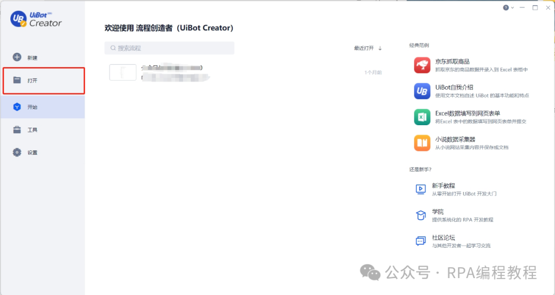The height and width of the screenshot is (295, 555).
Task: Switch to the 开始 menu label
Action: coord(32,107)
